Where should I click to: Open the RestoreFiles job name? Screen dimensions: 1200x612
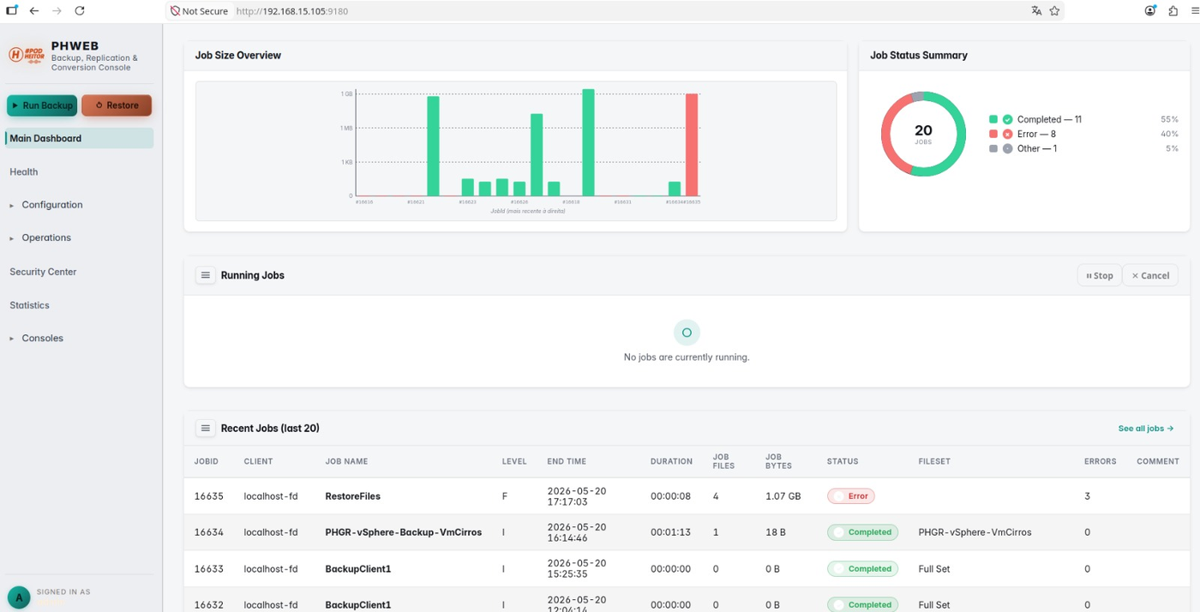tap(352, 496)
